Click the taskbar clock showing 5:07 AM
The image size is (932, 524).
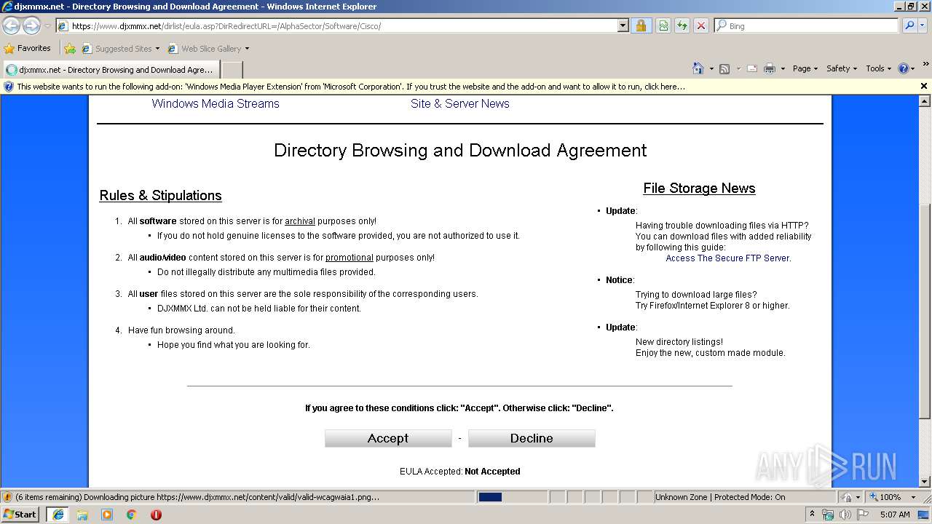coord(895,515)
